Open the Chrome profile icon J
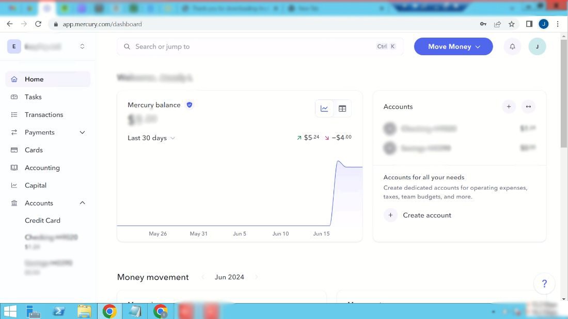 tap(543, 24)
